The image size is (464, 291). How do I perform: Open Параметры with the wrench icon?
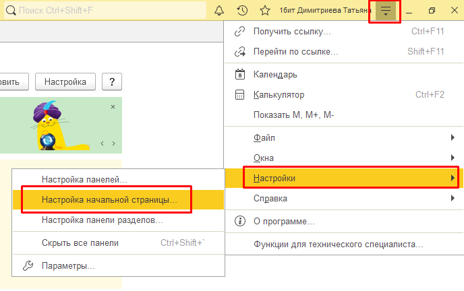(x=67, y=266)
